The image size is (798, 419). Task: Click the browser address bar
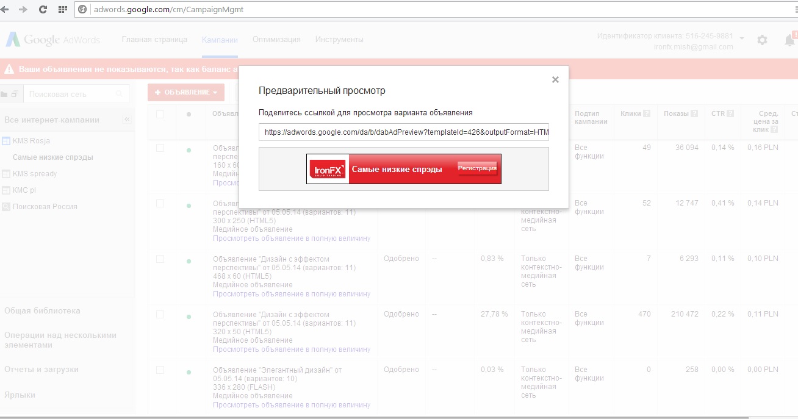point(436,10)
